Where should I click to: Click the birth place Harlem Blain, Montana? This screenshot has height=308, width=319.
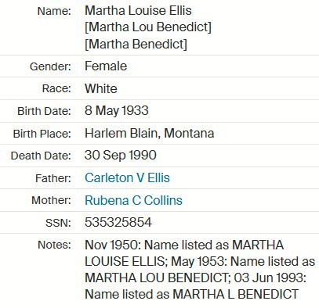click(x=150, y=134)
